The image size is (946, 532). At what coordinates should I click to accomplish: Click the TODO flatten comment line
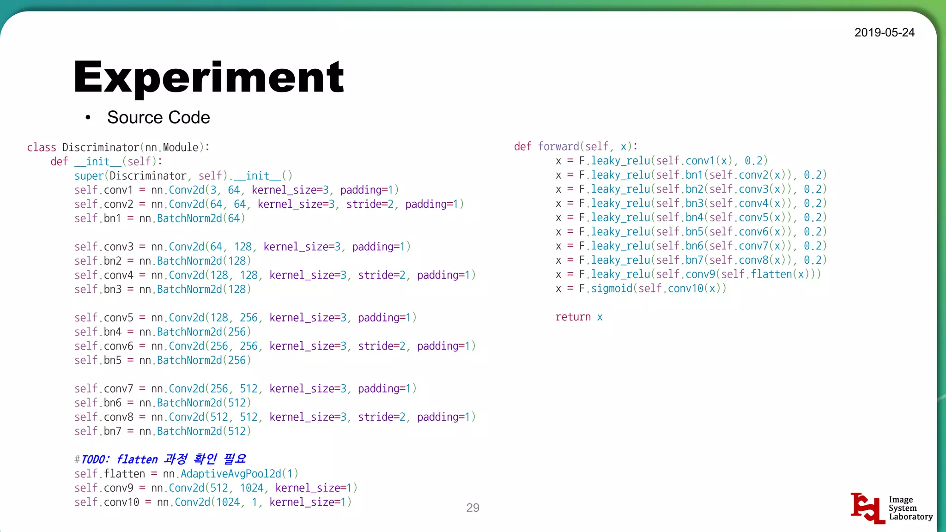click(160, 459)
